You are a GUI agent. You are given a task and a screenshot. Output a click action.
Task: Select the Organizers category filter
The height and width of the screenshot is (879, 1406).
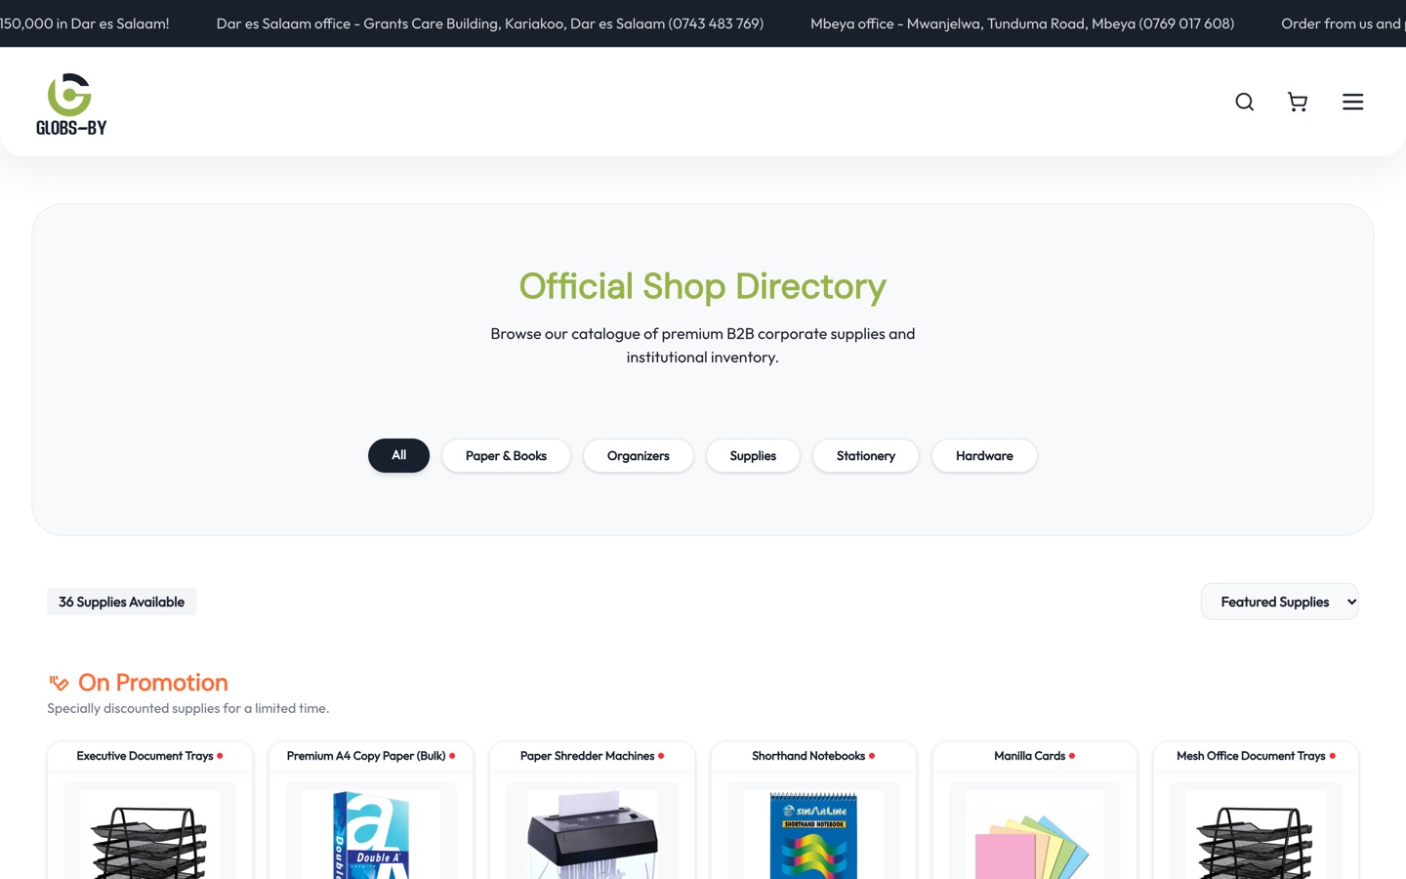click(x=639, y=455)
